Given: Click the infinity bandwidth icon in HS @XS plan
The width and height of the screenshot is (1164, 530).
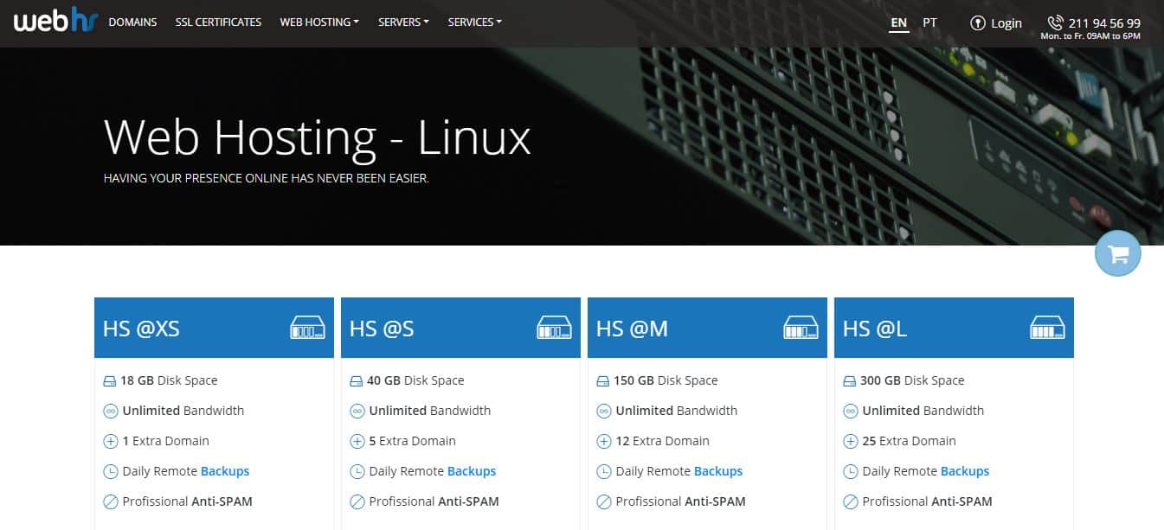Looking at the screenshot, I should 110,411.
